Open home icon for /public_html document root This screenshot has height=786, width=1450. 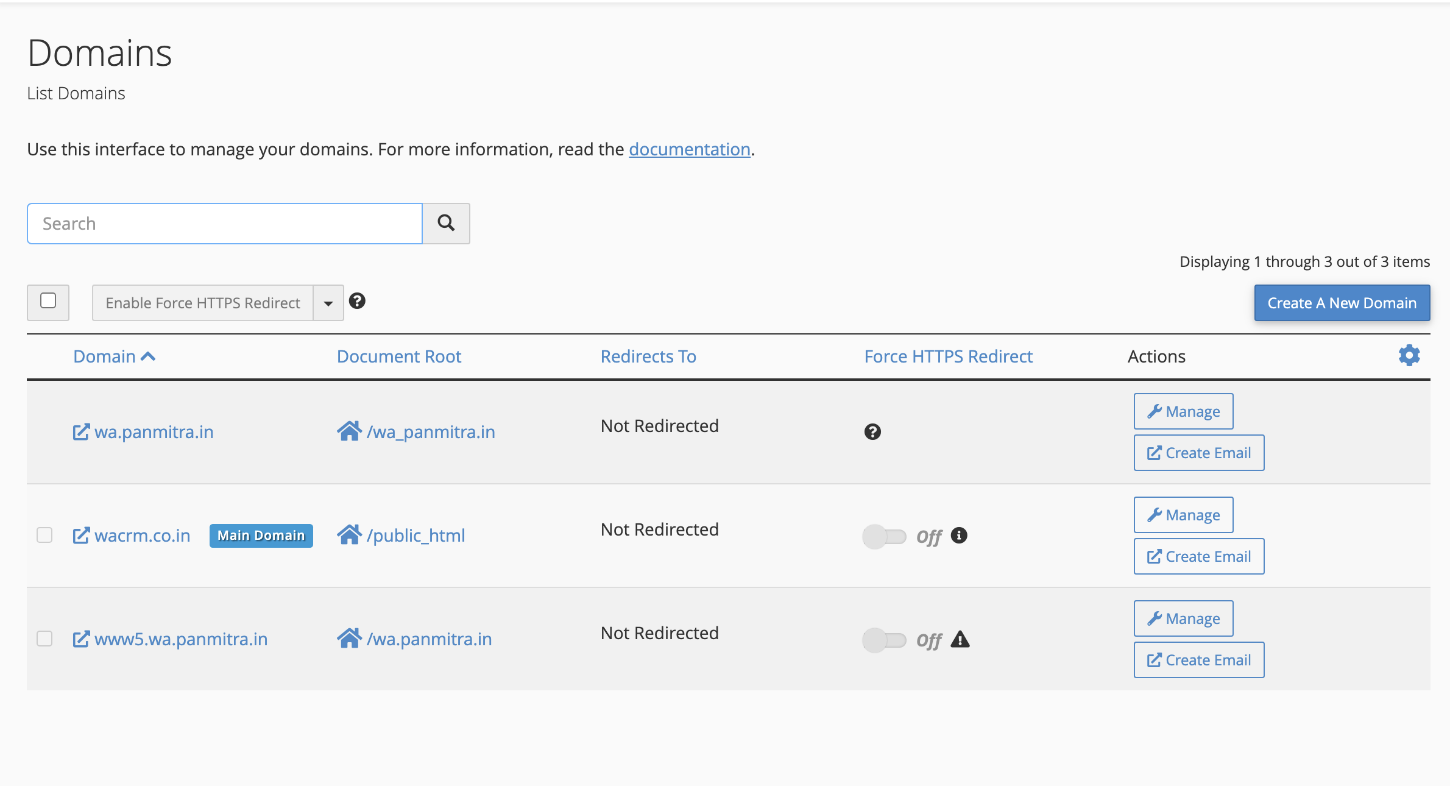(349, 535)
